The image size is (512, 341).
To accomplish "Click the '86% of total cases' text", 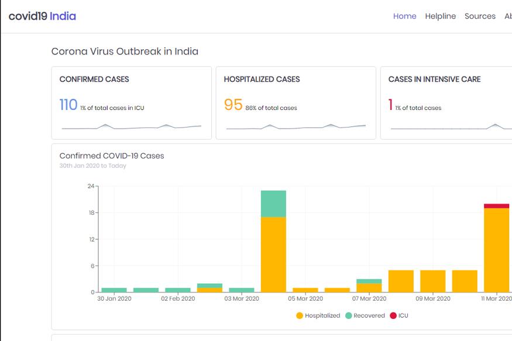I will tap(271, 108).
